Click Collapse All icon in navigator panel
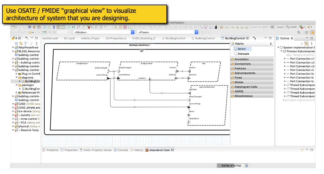The width and height of the screenshot is (324, 174). [17, 43]
